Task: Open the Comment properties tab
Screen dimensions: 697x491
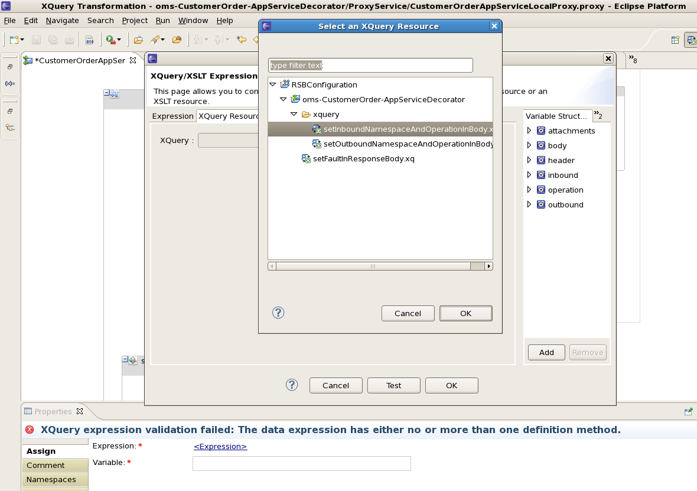Action: click(55, 465)
